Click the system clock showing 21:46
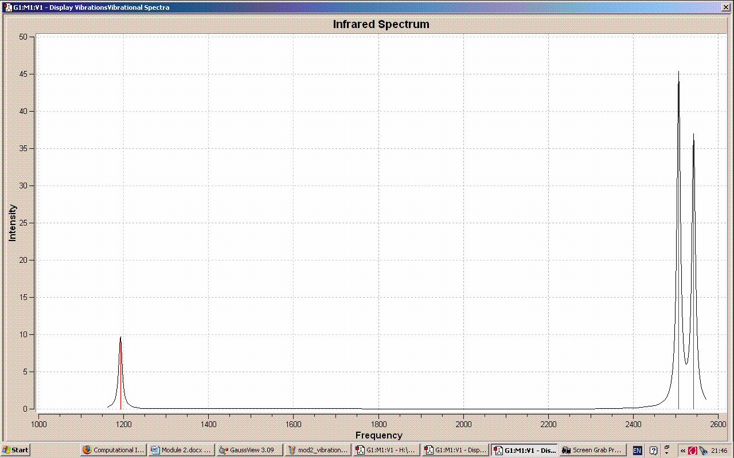The height and width of the screenshot is (458, 734). [x=719, y=450]
